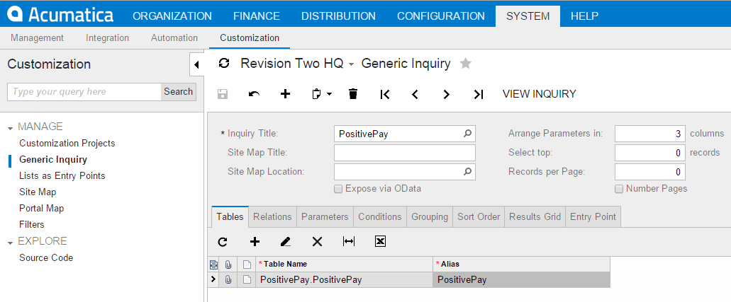Click the Fit to Screen columns icon
The height and width of the screenshot is (302, 731).
[349, 241]
